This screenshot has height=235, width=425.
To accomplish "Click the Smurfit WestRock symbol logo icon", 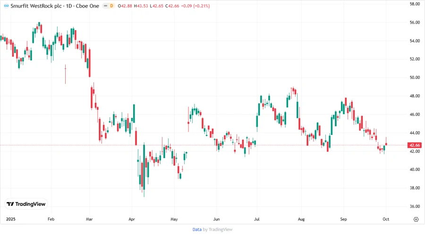I will point(5,6).
